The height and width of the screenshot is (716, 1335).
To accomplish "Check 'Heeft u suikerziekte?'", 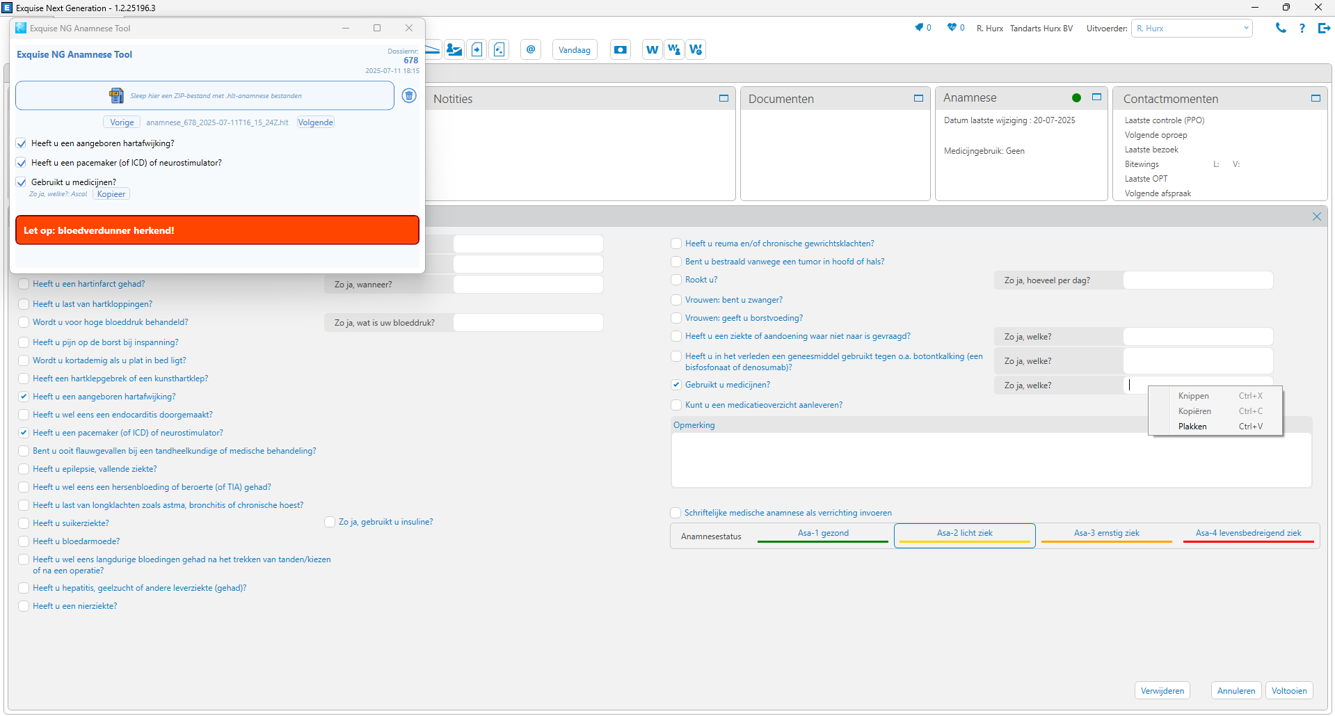I will pyautogui.click(x=24, y=523).
